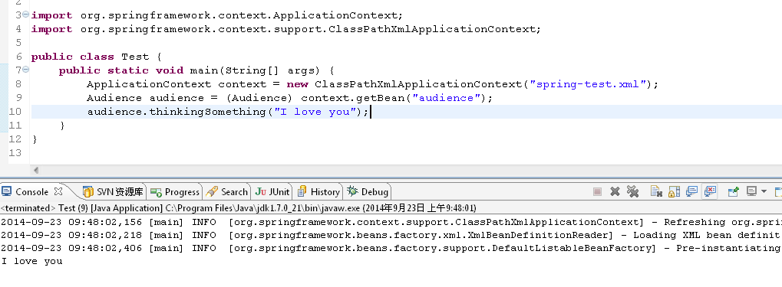Toggle Scroll Lock in the console
782x287 pixels.
point(674,191)
